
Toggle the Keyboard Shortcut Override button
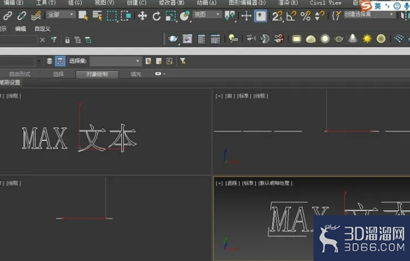tap(261, 16)
